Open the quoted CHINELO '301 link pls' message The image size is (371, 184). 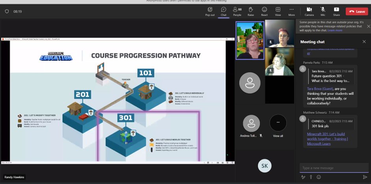331,123
